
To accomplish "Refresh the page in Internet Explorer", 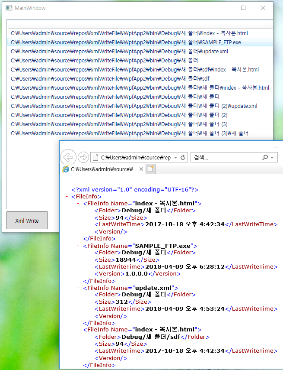I will (x=183, y=157).
